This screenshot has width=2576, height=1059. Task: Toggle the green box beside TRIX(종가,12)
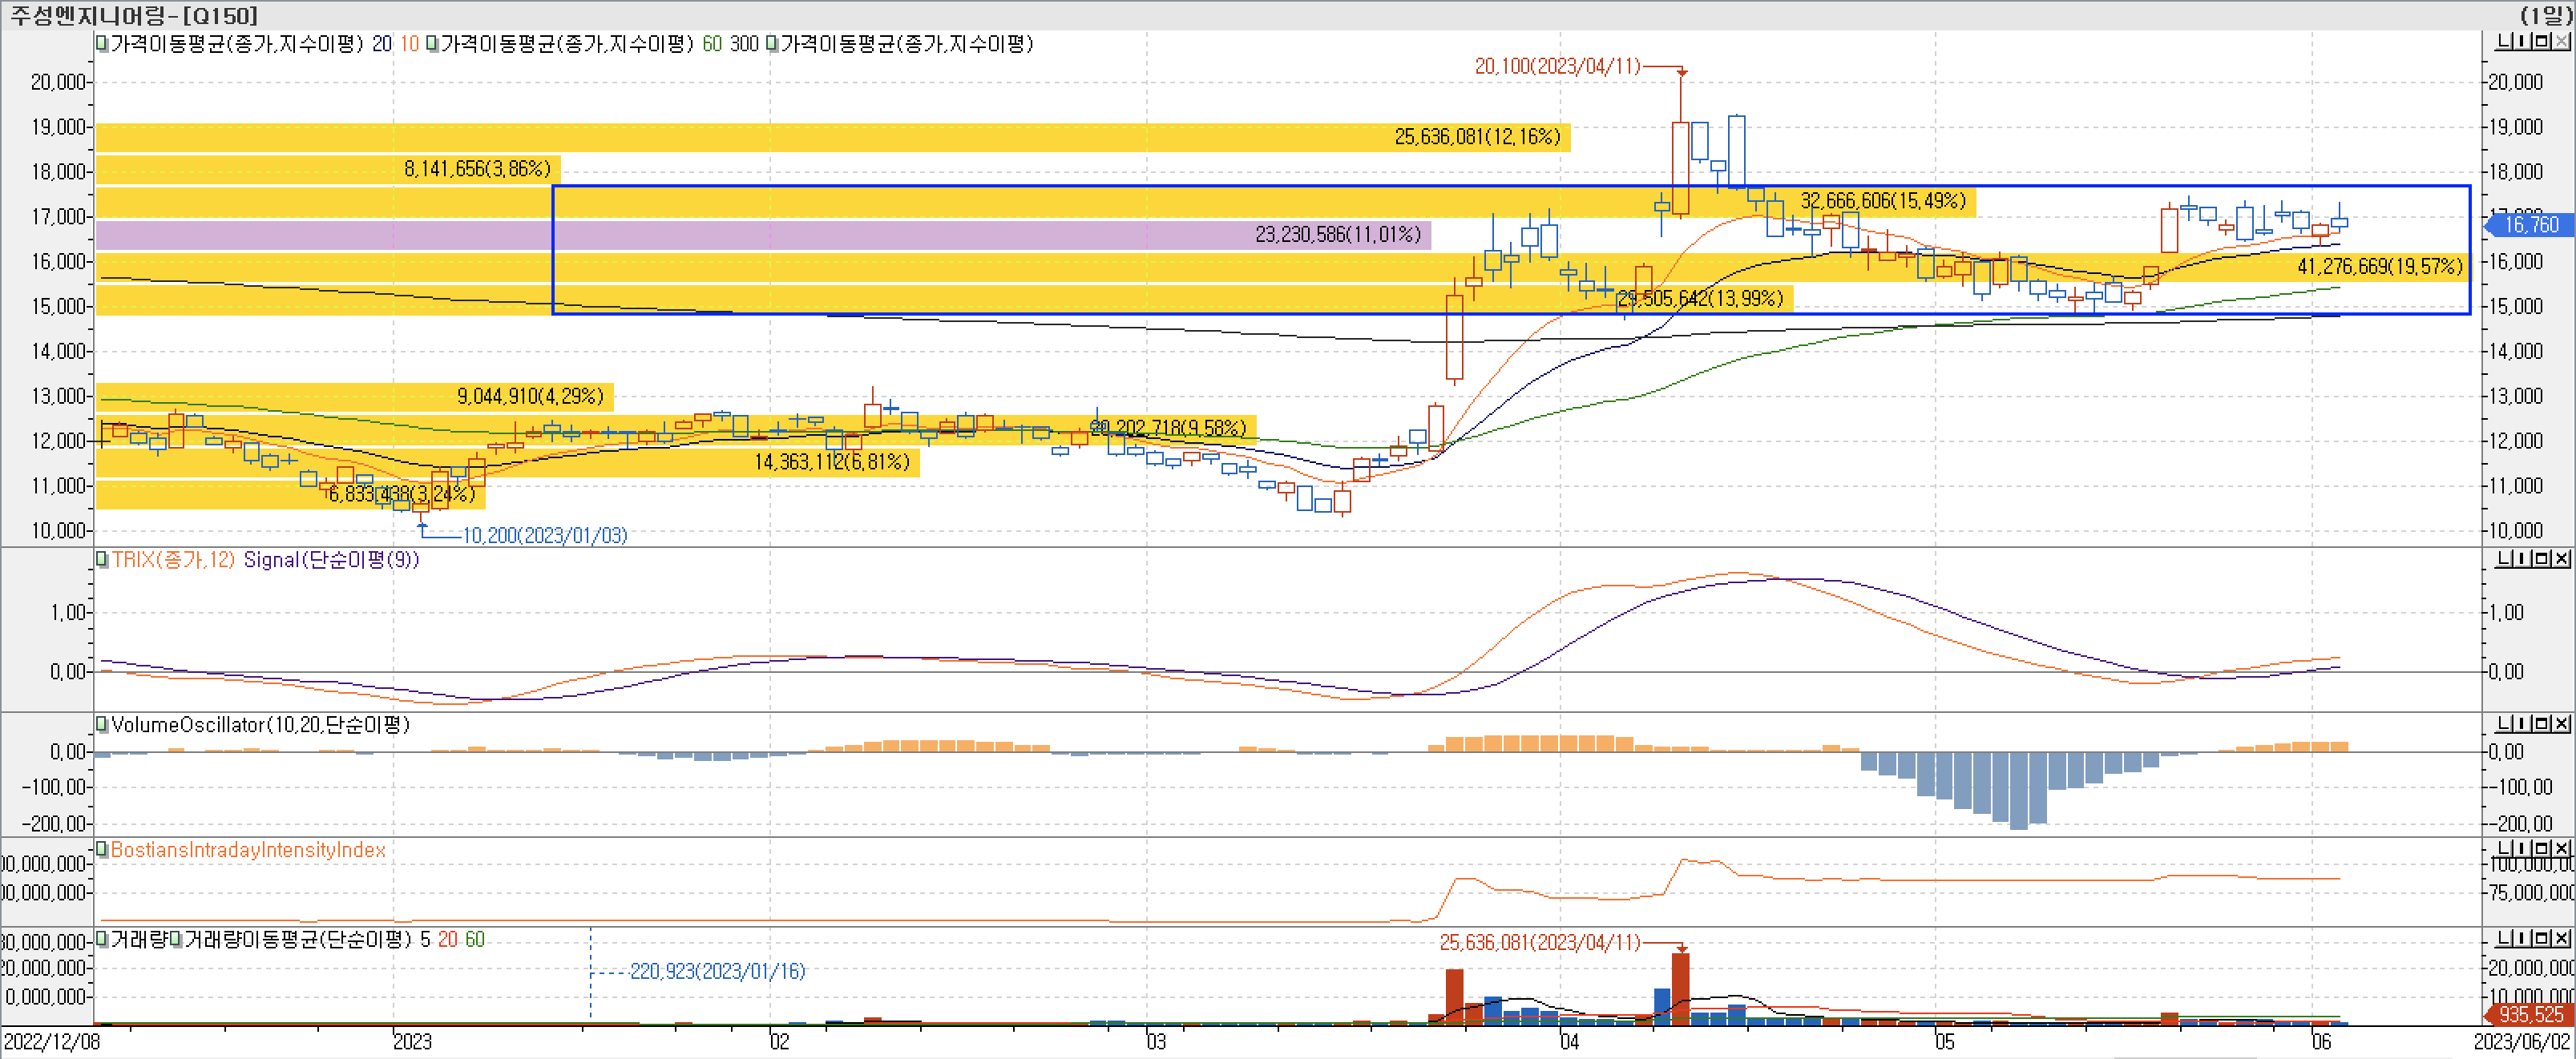pos(101,559)
